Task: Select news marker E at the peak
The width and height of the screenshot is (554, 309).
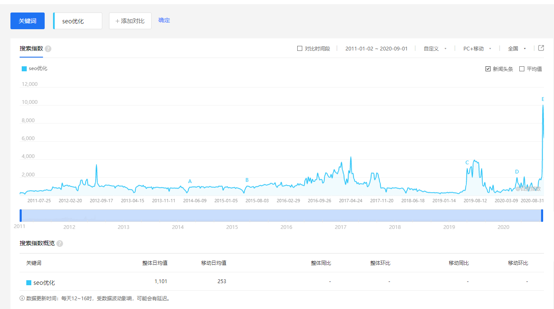Action: pos(543,99)
